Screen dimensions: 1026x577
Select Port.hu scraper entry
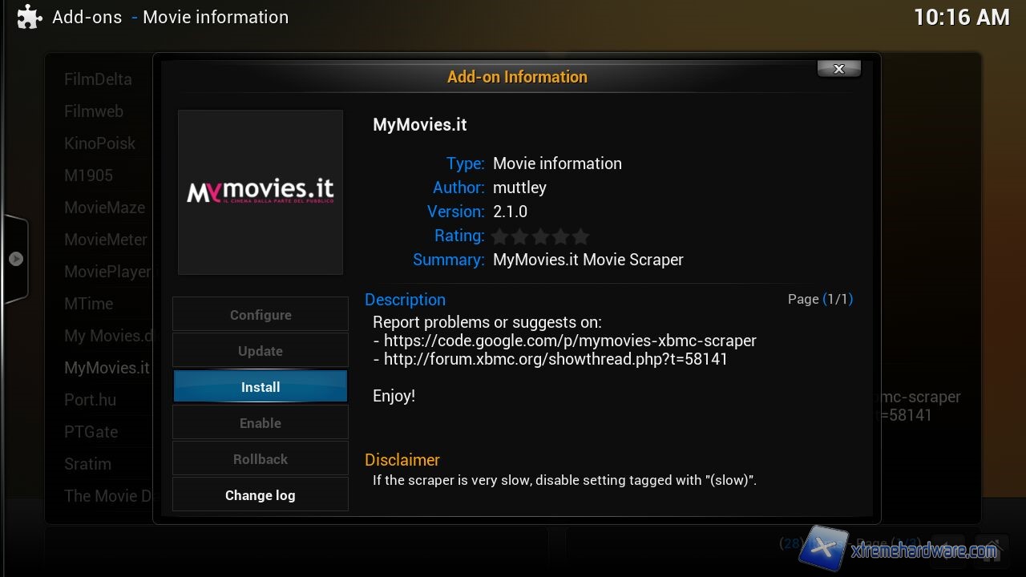(x=91, y=400)
